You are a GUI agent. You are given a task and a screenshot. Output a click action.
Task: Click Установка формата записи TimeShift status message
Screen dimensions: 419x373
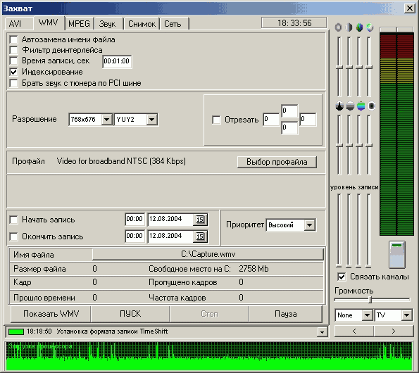(112, 331)
